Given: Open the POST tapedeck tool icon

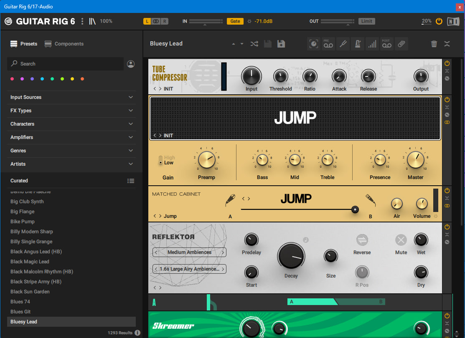Looking at the screenshot, I should [386, 44].
